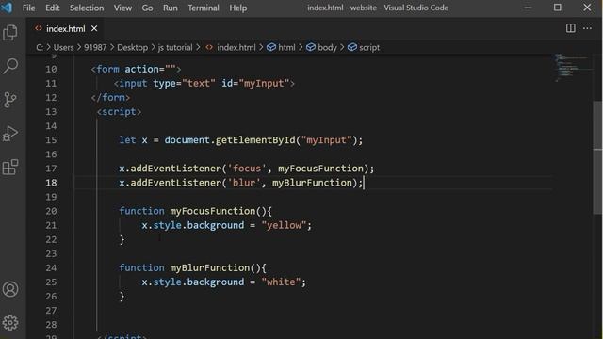
Task: Click the Desktop breadcrumb segment
Action: pyautogui.click(x=132, y=47)
